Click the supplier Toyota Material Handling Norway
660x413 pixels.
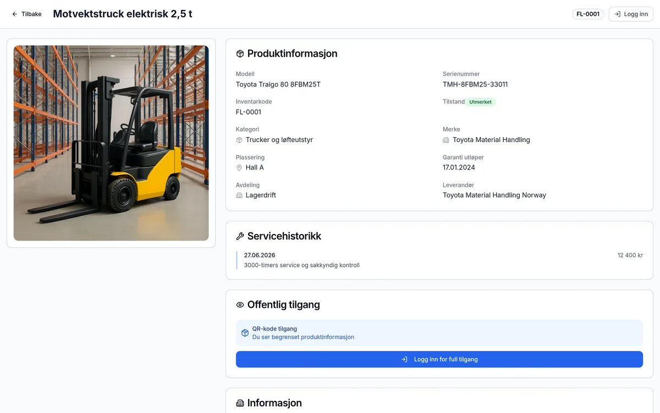point(494,195)
